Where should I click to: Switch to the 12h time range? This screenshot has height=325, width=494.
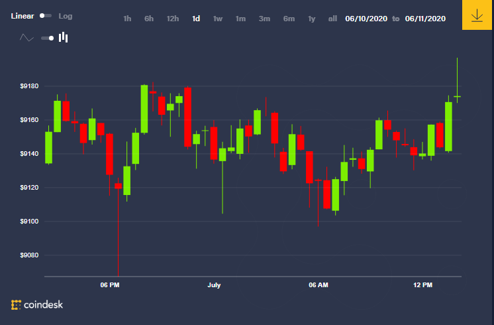[x=173, y=19]
